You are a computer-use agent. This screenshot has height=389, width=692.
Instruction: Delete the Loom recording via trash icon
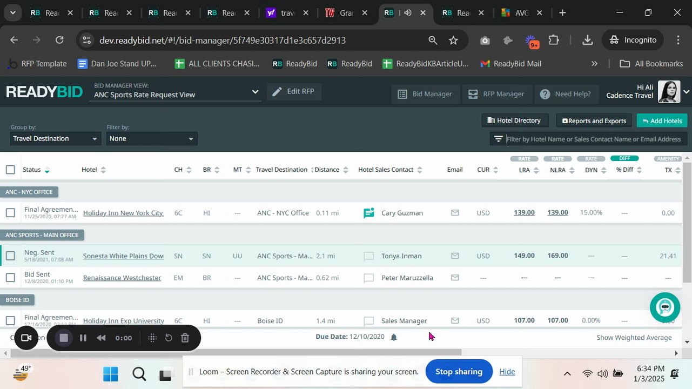coord(185,338)
